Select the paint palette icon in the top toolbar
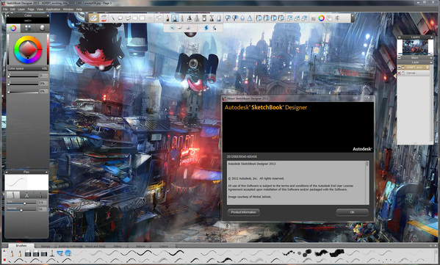The height and width of the screenshot is (265, 440). [93, 18]
